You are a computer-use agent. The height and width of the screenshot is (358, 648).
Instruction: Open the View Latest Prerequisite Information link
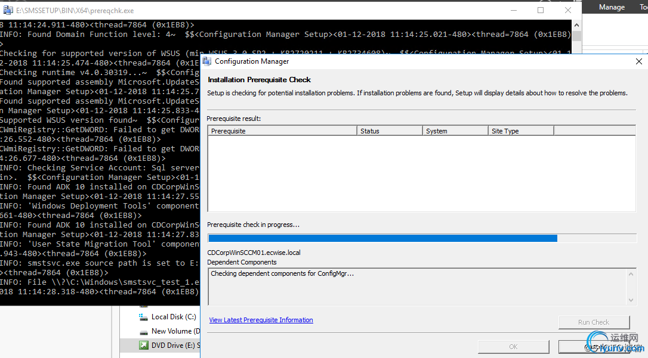click(x=261, y=320)
